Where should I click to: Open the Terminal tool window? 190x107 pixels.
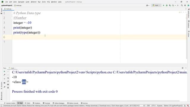click(46, 103)
